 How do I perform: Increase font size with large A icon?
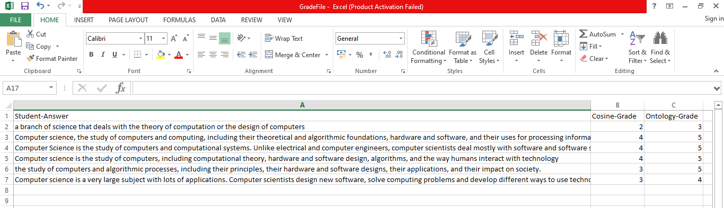(174, 39)
